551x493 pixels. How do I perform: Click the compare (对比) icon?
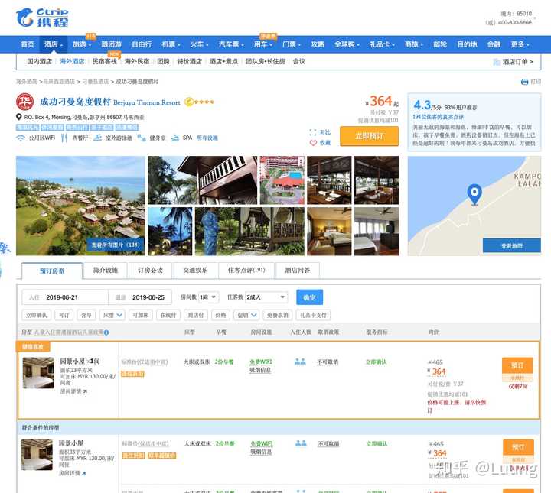coord(313,132)
